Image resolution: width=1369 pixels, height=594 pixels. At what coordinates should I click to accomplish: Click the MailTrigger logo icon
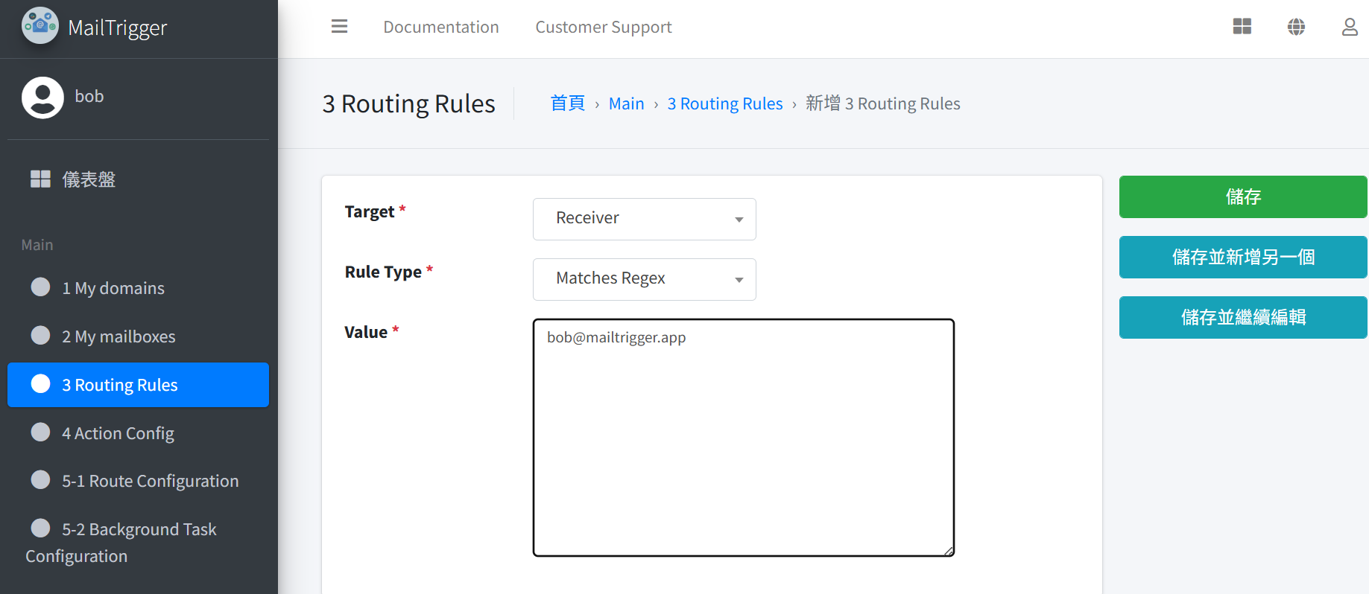[40, 26]
